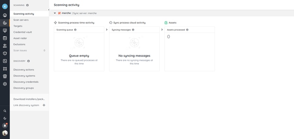Open the workflow diagram icon
294x139 pixels.
5,69
